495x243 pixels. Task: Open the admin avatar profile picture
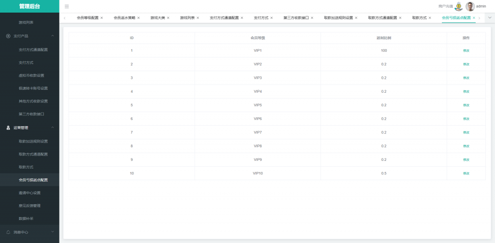(x=470, y=6)
